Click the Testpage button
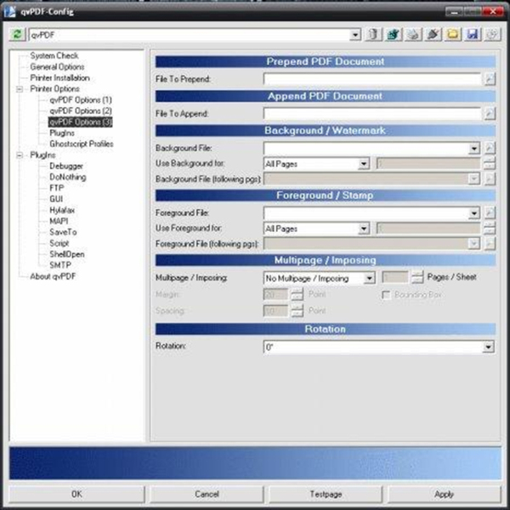 coord(326,494)
